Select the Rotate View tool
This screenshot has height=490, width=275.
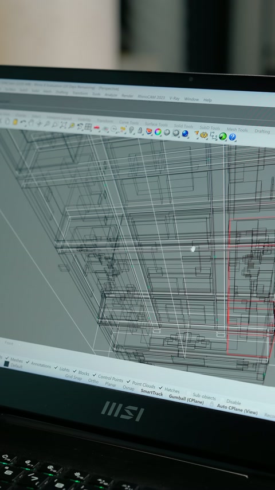[39, 123]
